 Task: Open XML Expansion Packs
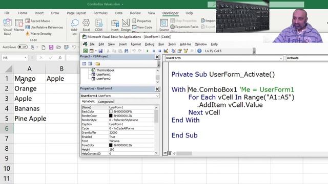pos(184,27)
